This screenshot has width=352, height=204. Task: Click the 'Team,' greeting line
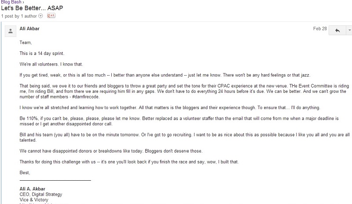(x=26, y=43)
